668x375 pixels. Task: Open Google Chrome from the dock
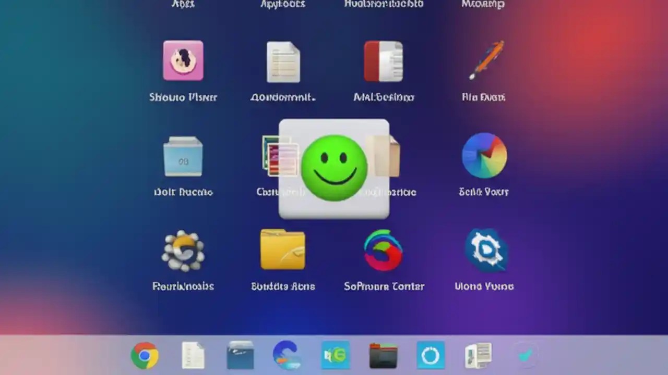[145, 355]
